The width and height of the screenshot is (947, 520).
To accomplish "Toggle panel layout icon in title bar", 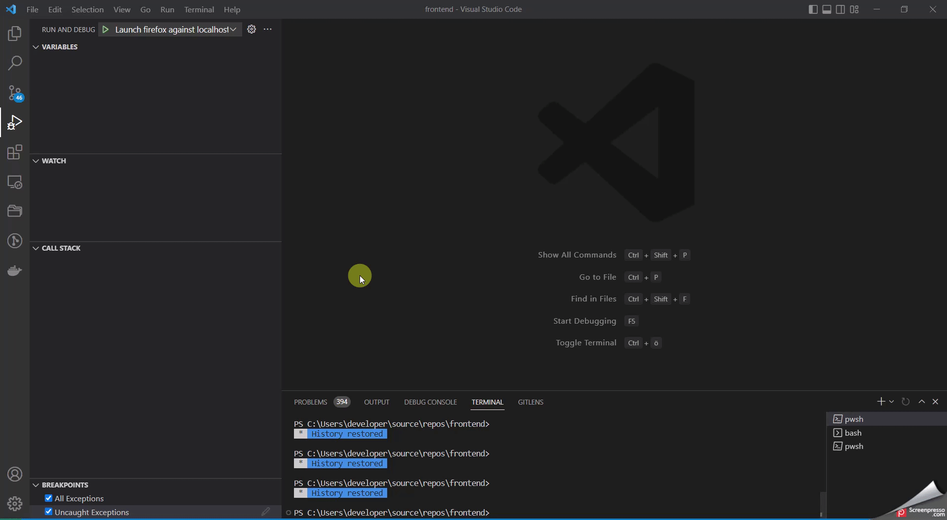I will (827, 9).
